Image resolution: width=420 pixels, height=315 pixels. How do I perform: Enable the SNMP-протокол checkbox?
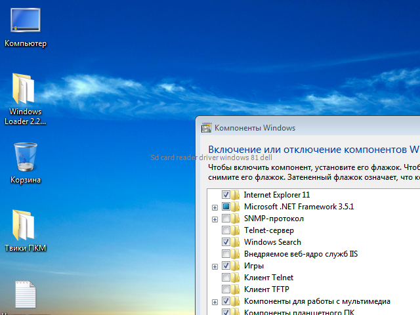(x=226, y=219)
